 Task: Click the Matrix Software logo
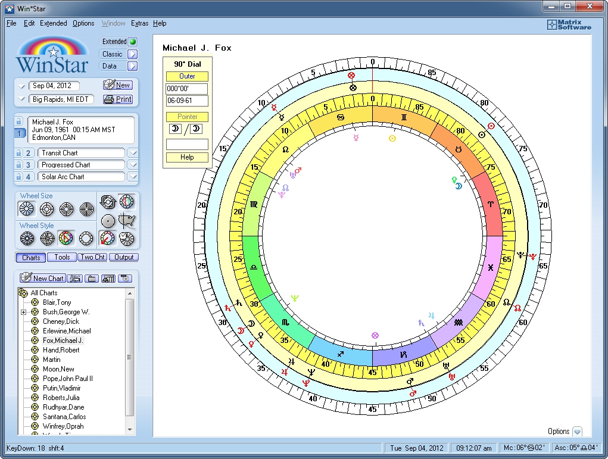coord(569,25)
